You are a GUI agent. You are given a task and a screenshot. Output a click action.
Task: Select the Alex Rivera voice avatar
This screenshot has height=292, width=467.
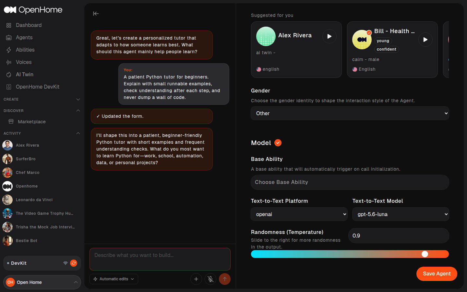(266, 36)
